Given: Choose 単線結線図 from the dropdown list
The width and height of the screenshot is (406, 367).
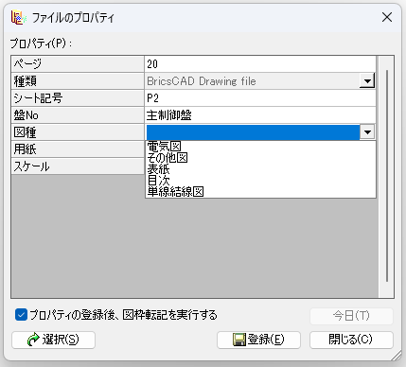Looking at the screenshot, I should (x=260, y=192).
